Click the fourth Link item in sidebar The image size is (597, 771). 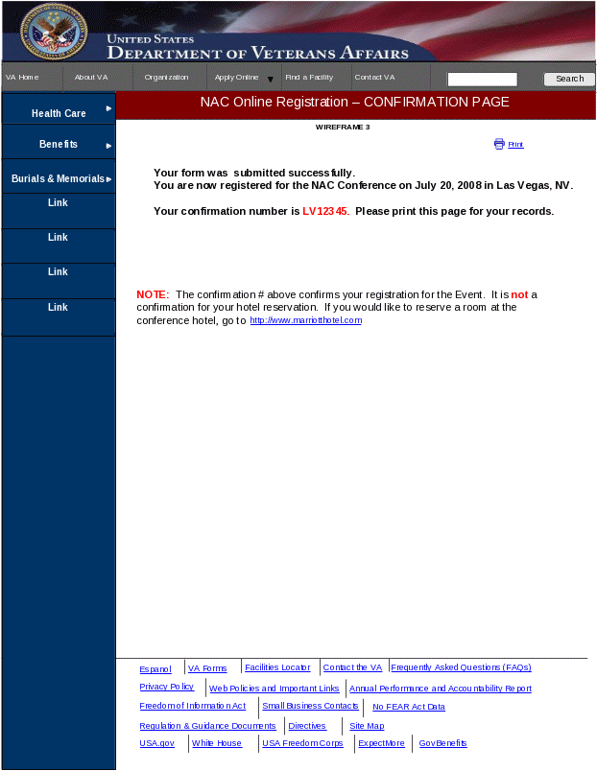(x=58, y=307)
